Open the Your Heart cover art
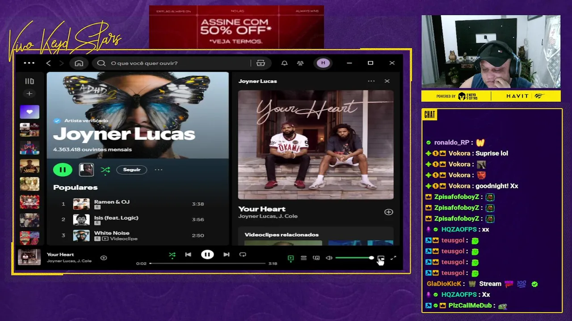 point(316,145)
